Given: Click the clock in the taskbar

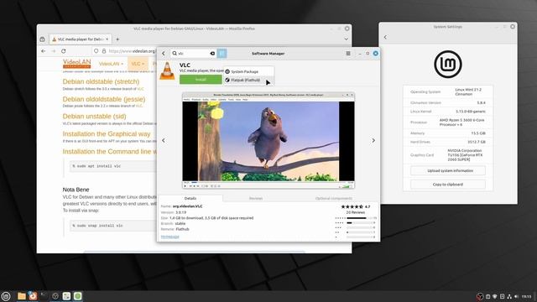Looking at the screenshot, I should [x=527, y=296].
